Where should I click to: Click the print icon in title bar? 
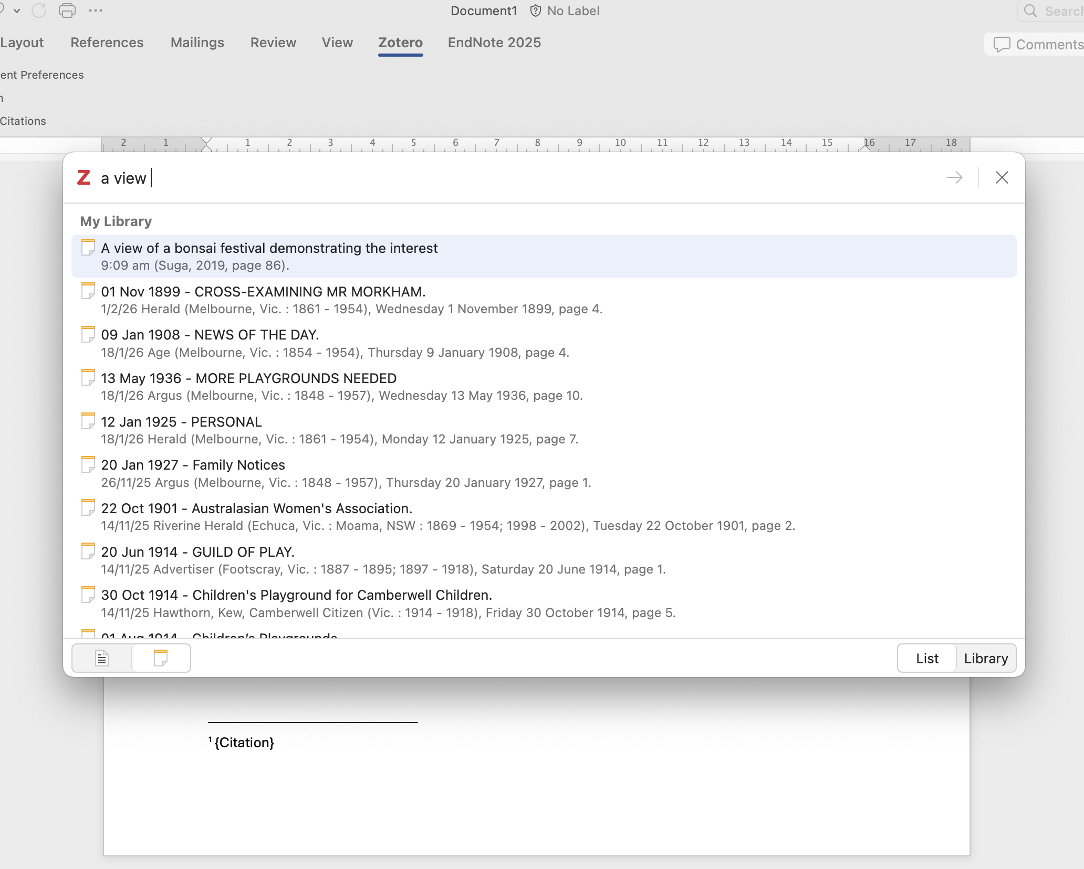67,10
